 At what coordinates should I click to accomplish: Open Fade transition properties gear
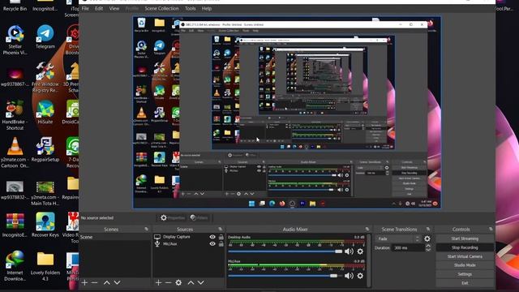(x=427, y=238)
